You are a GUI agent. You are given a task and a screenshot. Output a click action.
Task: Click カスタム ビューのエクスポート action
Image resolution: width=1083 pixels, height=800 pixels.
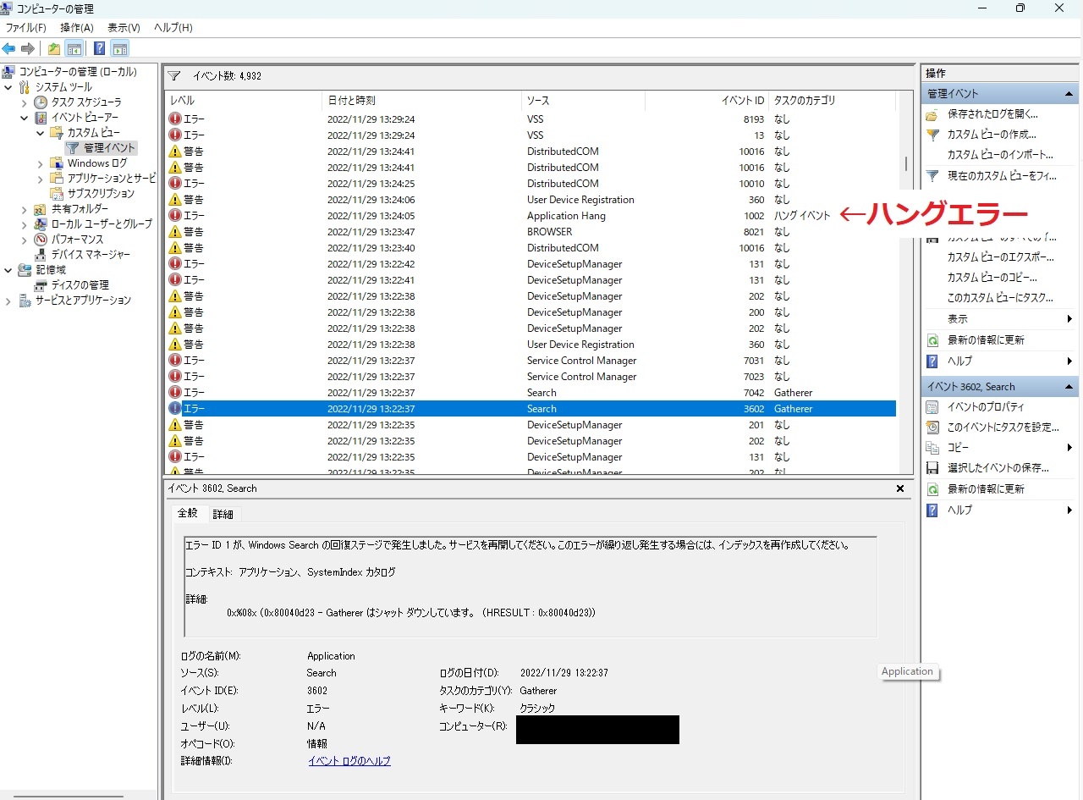[1000, 257]
